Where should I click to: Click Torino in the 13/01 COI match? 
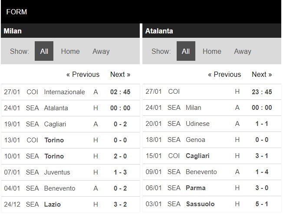click(54, 140)
